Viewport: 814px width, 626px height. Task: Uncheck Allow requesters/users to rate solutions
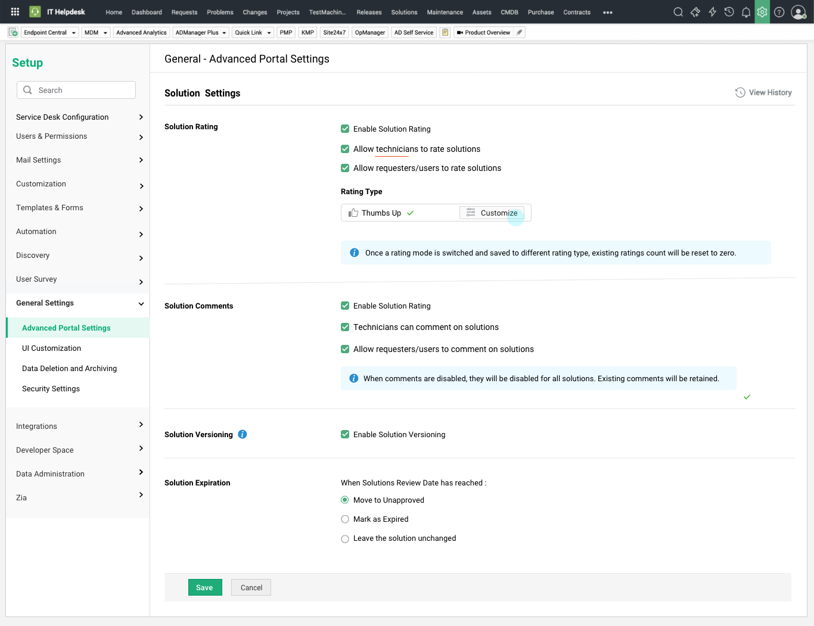[345, 168]
